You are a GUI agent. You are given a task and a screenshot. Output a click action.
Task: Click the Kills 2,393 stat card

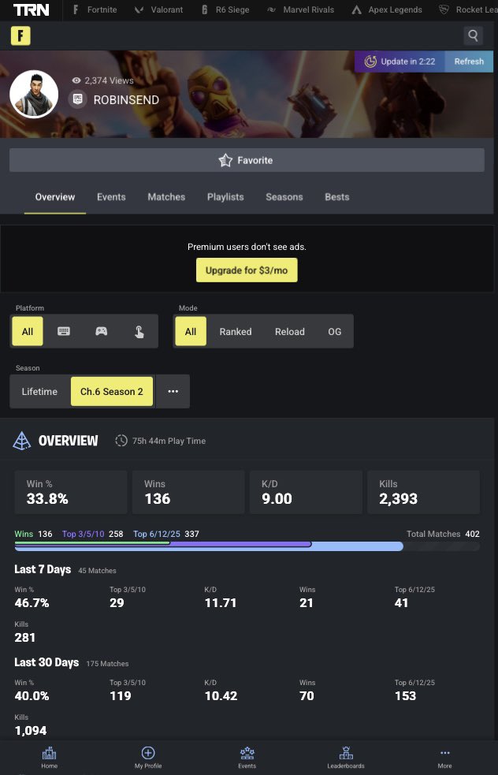click(x=423, y=492)
